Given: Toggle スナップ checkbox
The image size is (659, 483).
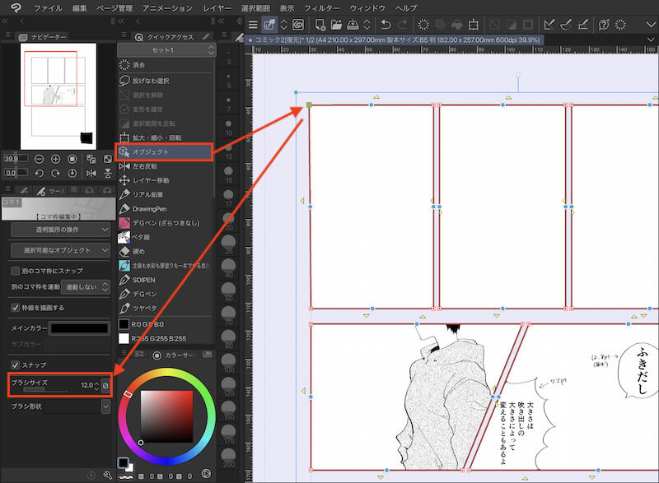Looking at the screenshot, I should click(x=16, y=365).
